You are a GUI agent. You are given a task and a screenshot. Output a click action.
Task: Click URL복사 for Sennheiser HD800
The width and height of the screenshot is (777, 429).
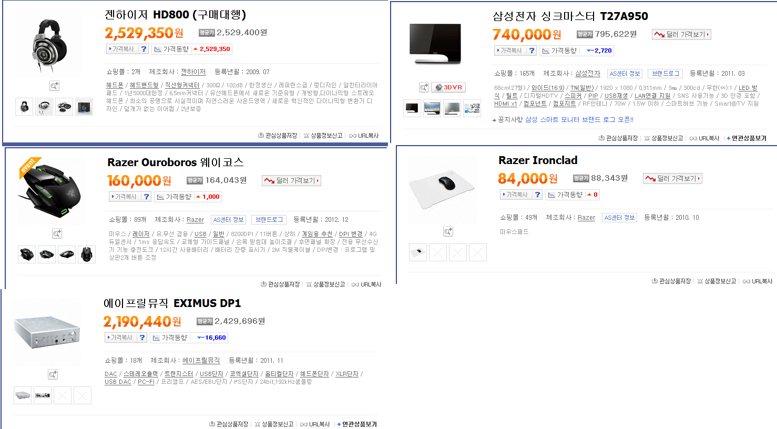point(364,136)
